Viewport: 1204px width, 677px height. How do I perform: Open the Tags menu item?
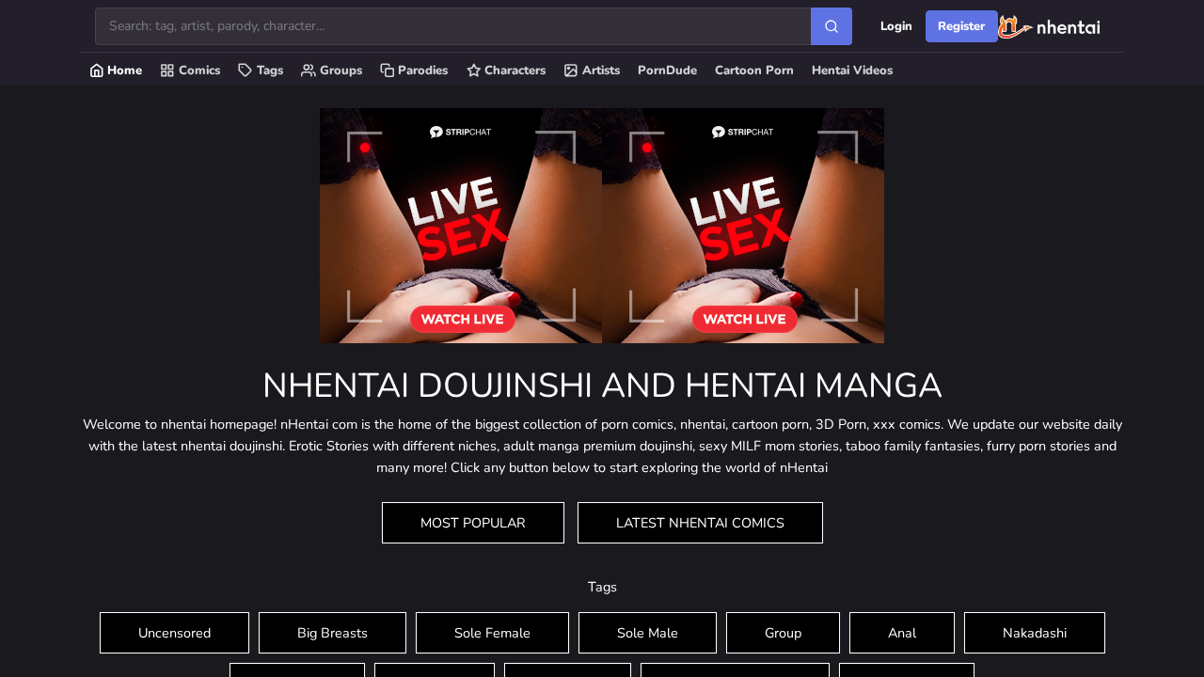click(261, 71)
